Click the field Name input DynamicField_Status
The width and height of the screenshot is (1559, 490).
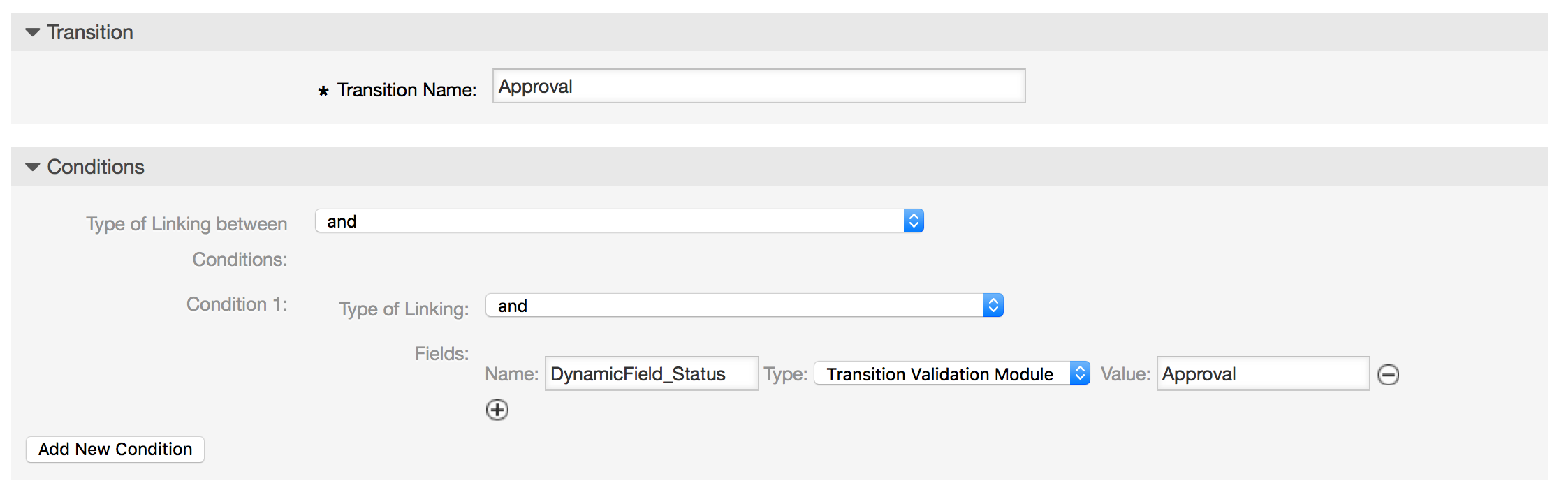pos(651,374)
